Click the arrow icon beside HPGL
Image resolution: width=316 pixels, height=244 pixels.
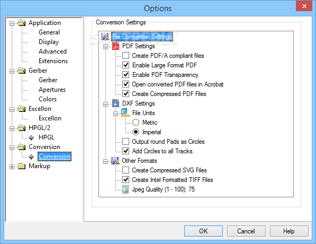coord(31,138)
